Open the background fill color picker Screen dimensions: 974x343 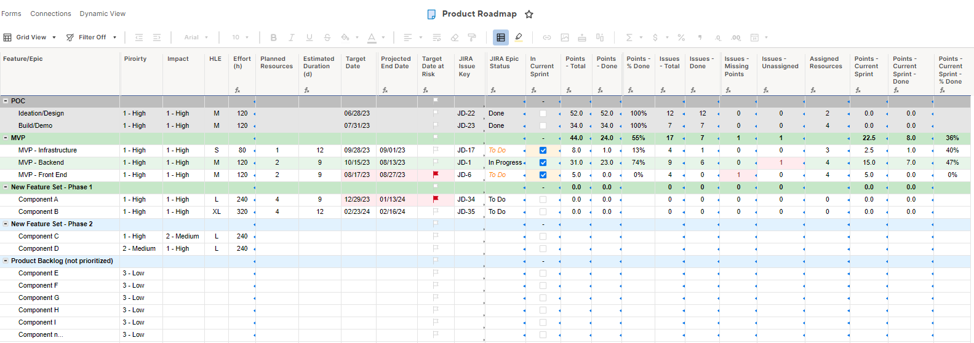click(346, 37)
